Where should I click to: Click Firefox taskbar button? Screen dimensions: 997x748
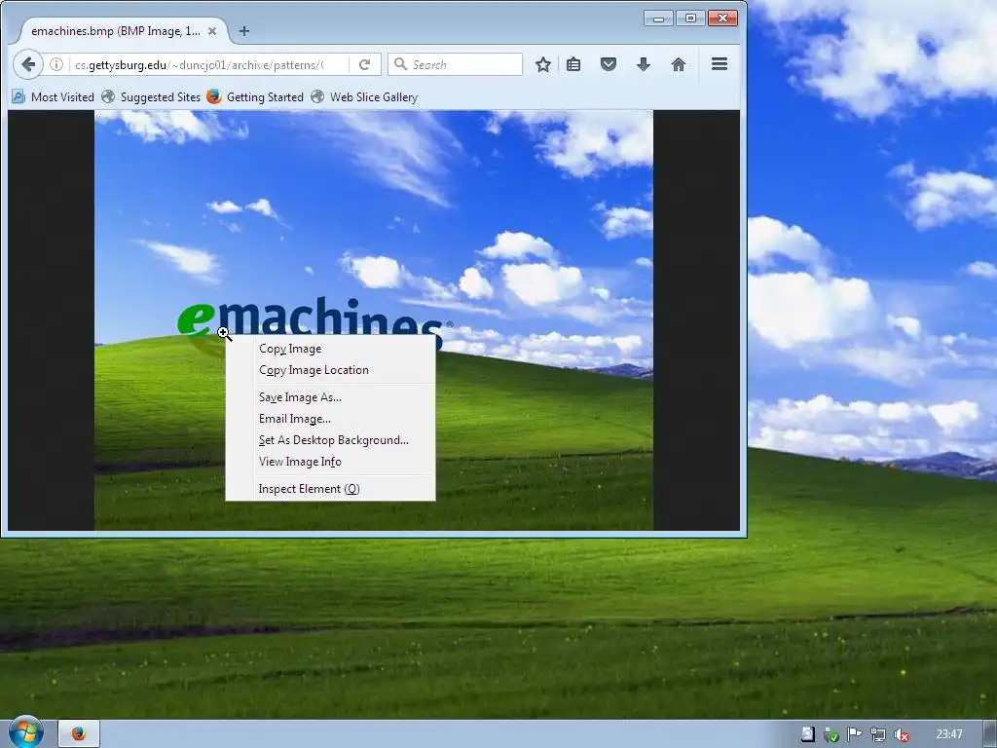79,733
